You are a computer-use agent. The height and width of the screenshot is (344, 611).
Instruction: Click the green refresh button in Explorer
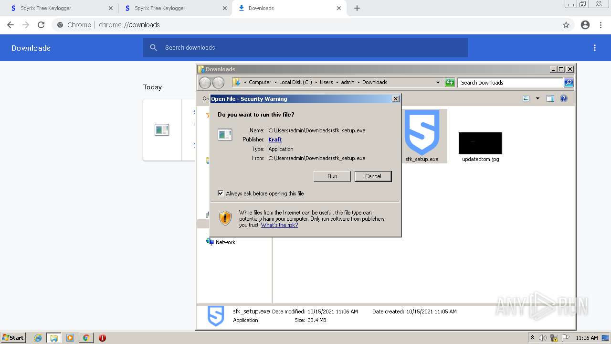[450, 83]
